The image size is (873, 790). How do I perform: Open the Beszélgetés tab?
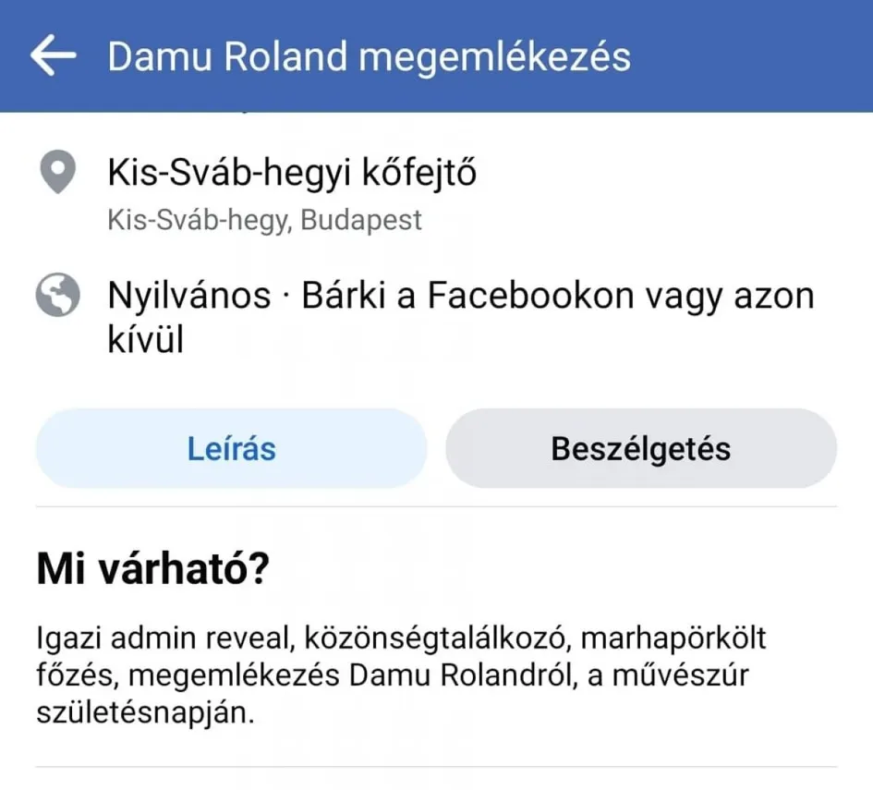641,449
